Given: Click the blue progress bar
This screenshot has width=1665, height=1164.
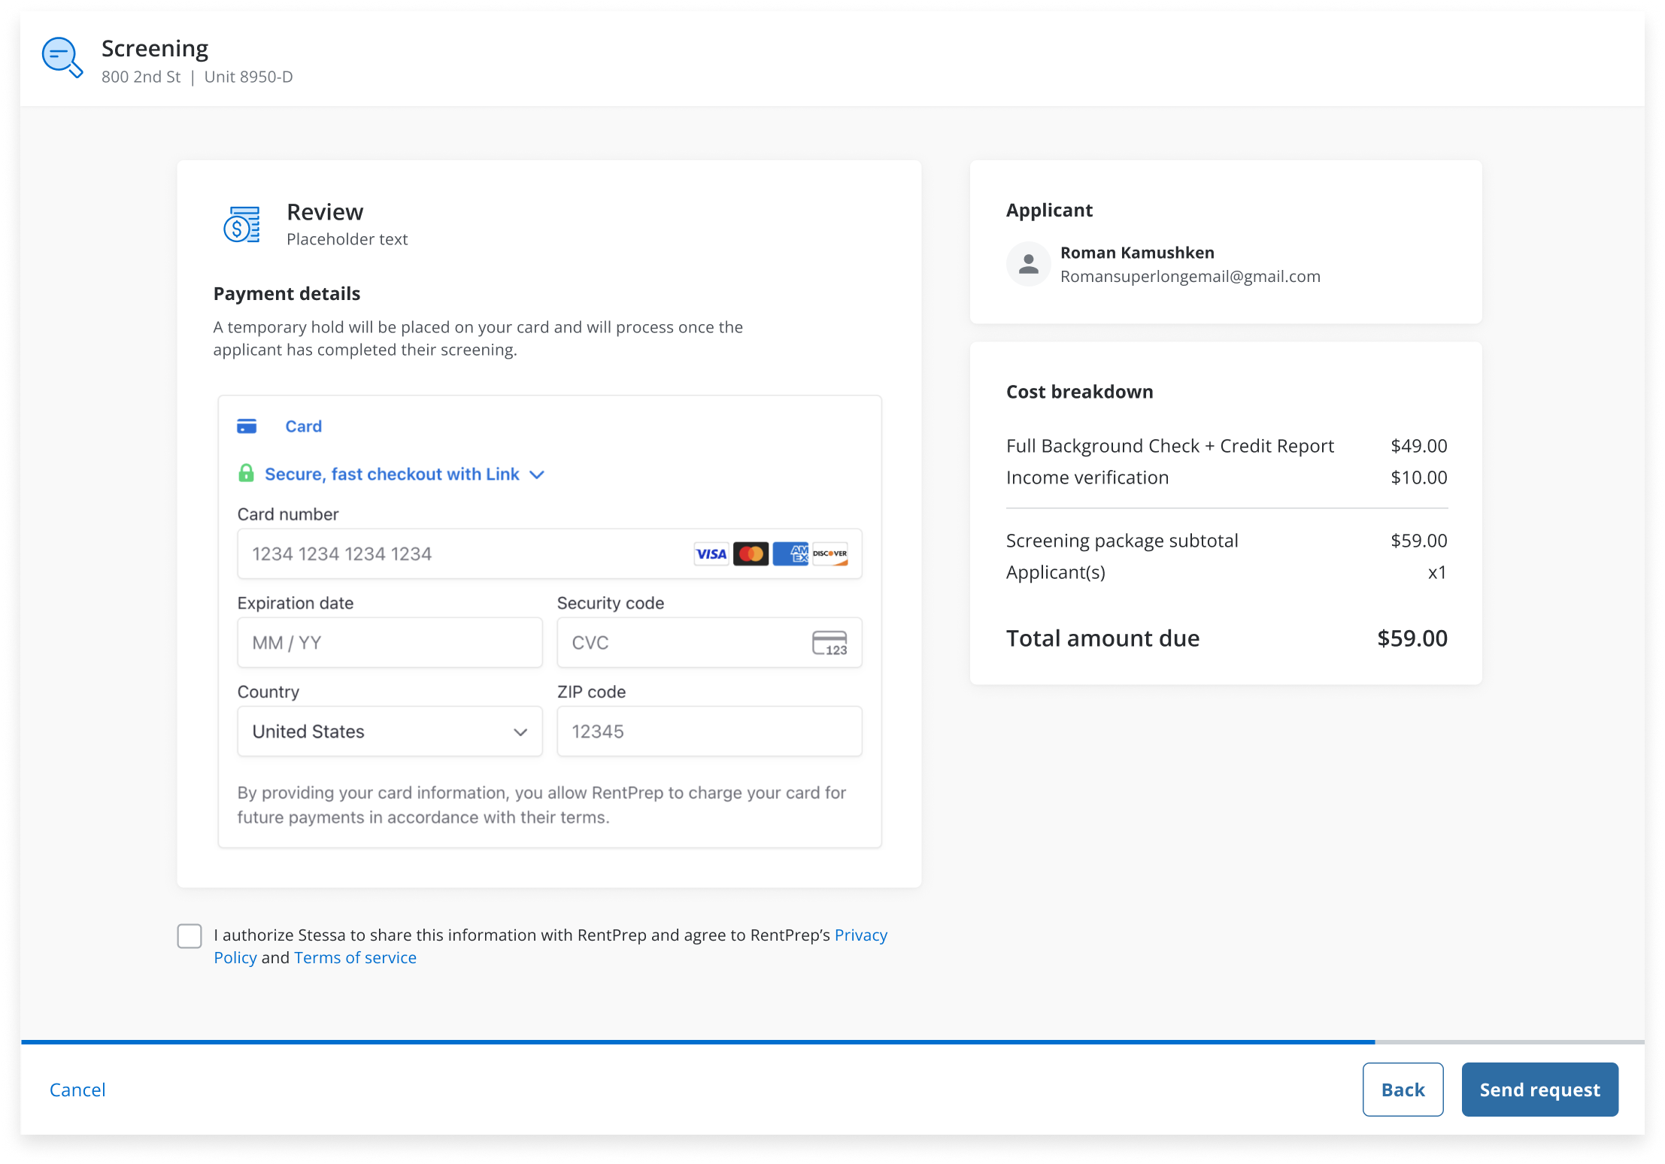Looking at the screenshot, I should [x=698, y=1042].
